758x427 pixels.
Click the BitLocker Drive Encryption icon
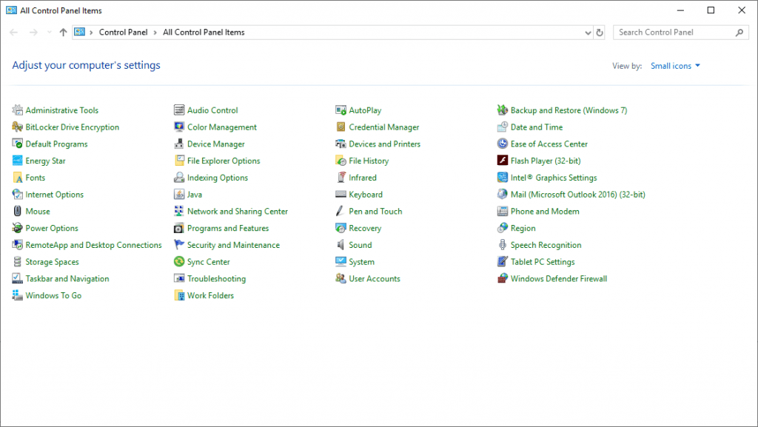click(18, 127)
